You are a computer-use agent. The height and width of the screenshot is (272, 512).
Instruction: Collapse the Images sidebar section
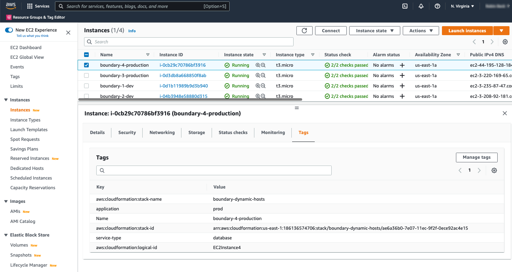point(6,201)
